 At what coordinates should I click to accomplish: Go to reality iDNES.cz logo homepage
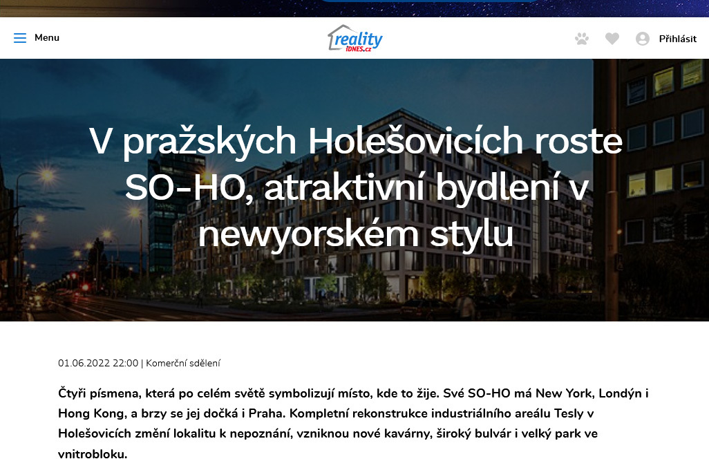coord(355,38)
